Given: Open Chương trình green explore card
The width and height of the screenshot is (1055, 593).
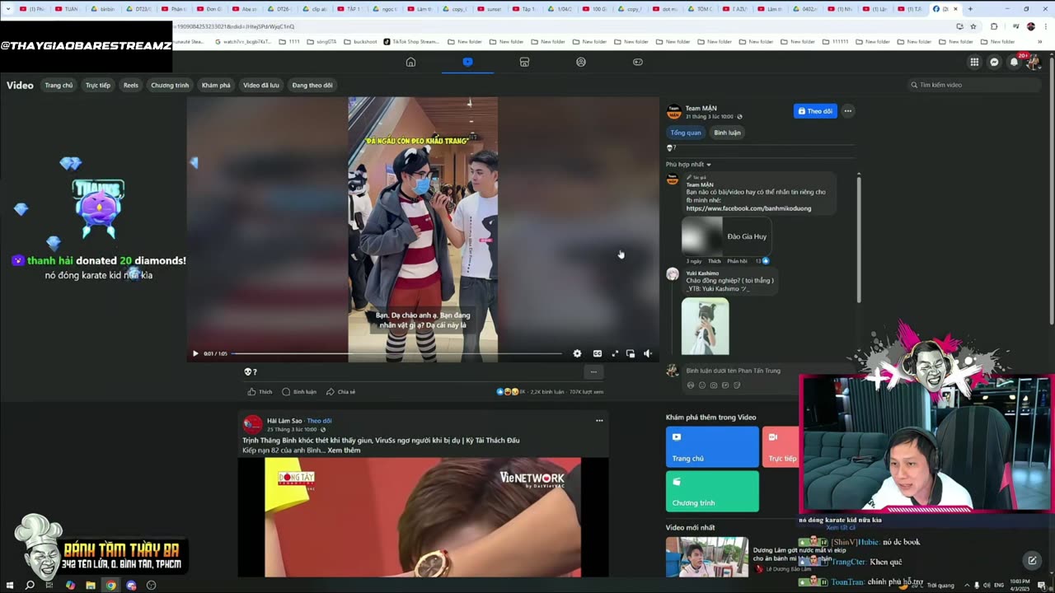Looking at the screenshot, I should coord(712,491).
